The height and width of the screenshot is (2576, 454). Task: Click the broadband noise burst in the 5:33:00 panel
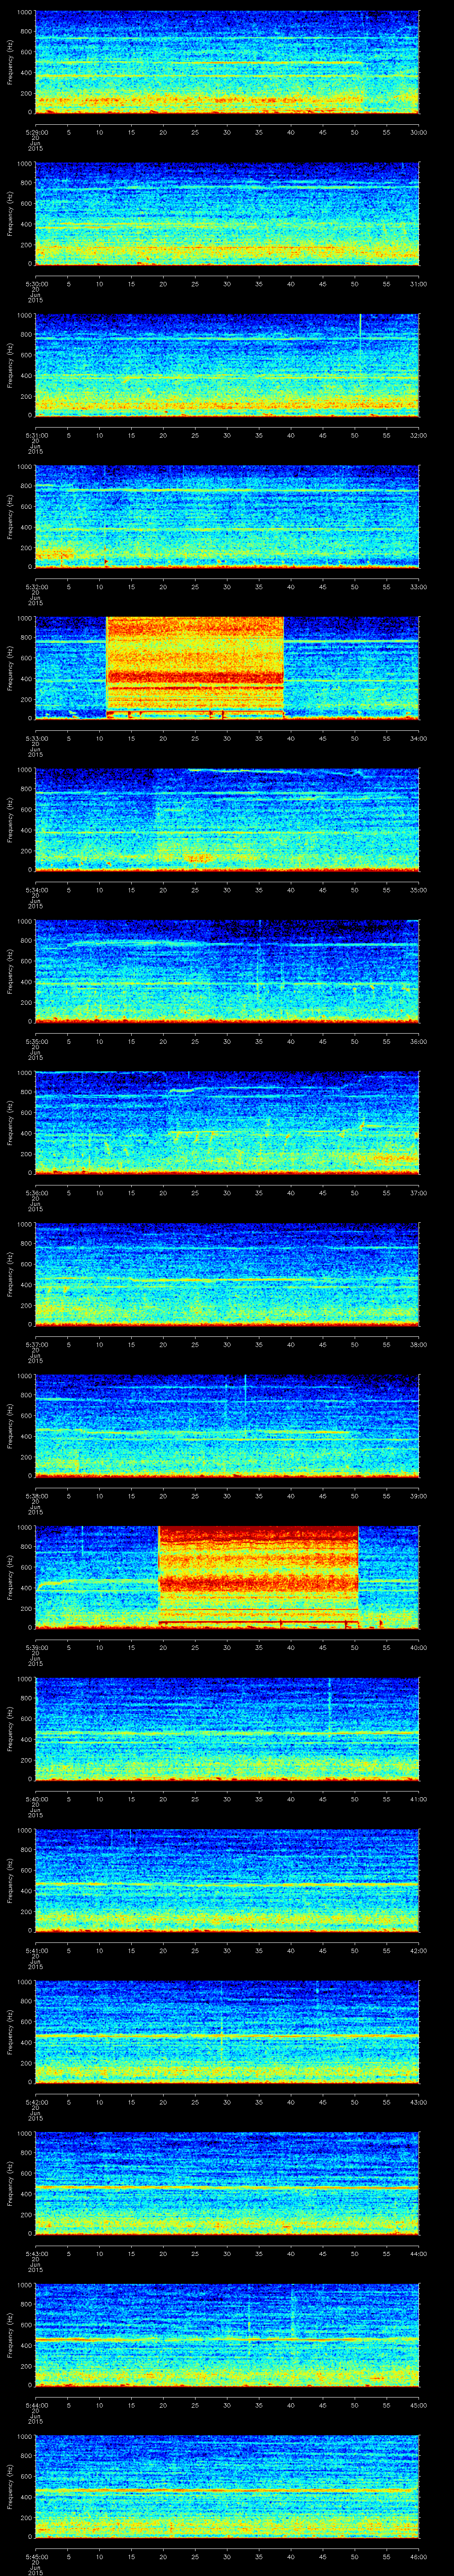tap(195, 669)
